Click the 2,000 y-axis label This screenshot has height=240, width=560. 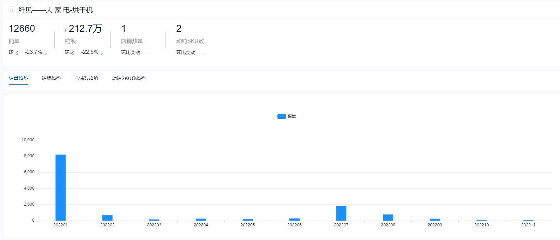coord(29,204)
